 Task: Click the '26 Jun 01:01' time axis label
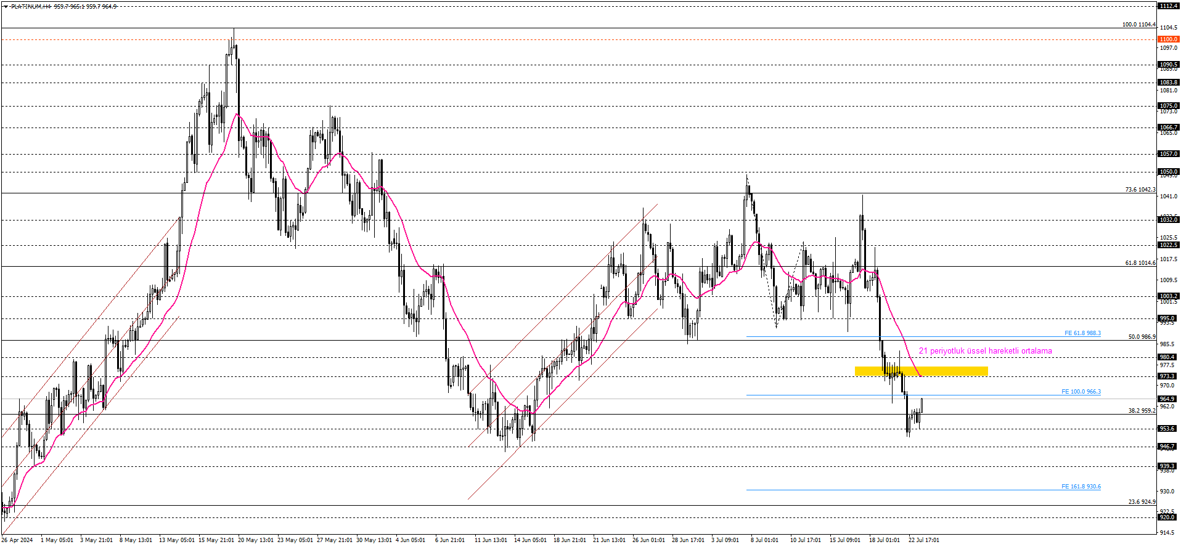(648, 540)
